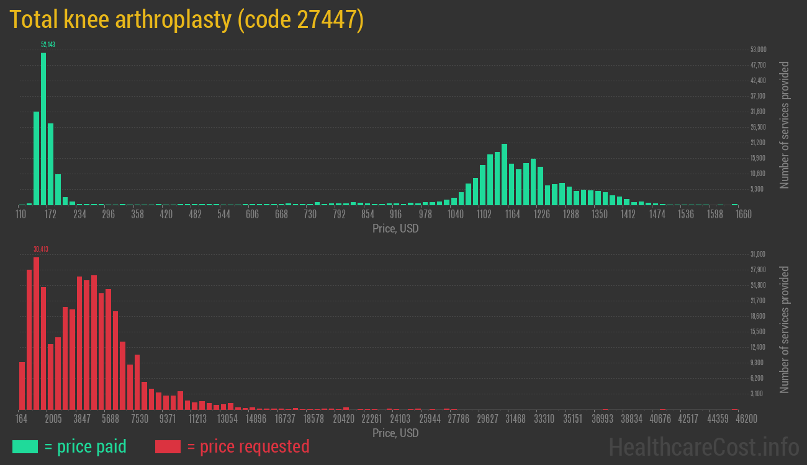This screenshot has width=807, height=465.
Task: Click 'Price, USD' label under the red chart
Action: tap(395, 433)
